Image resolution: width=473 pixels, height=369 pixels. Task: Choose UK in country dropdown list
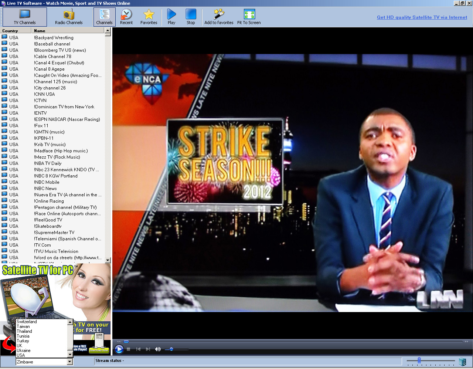tap(41, 346)
